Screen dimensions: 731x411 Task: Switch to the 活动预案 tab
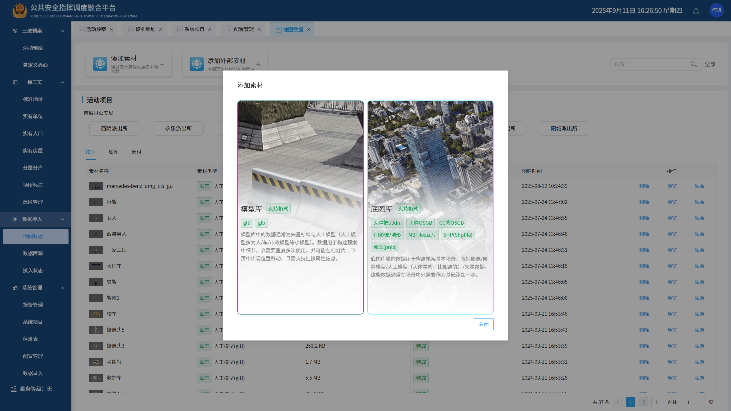tap(96, 29)
